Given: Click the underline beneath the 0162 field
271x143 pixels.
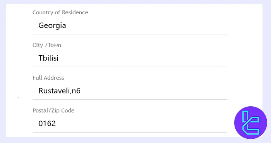Looking at the screenshot, I should [x=130, y=132].
